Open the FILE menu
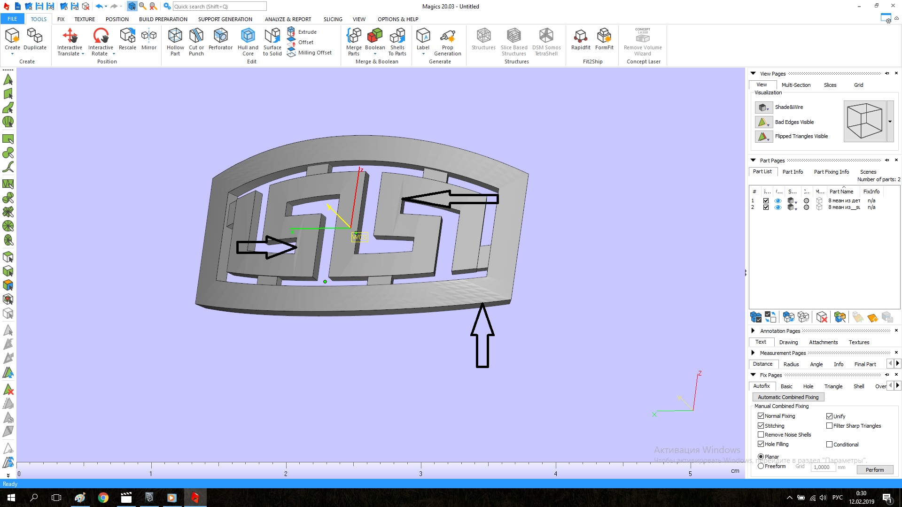Screen dimensions: 902x507 [12, 19]
